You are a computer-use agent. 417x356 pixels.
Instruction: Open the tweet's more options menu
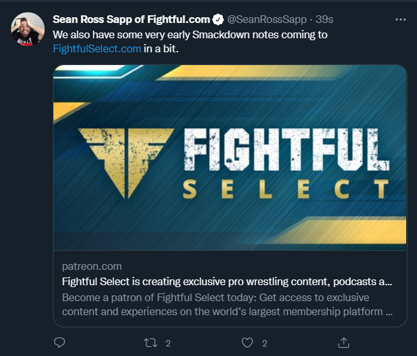point(400,19)
